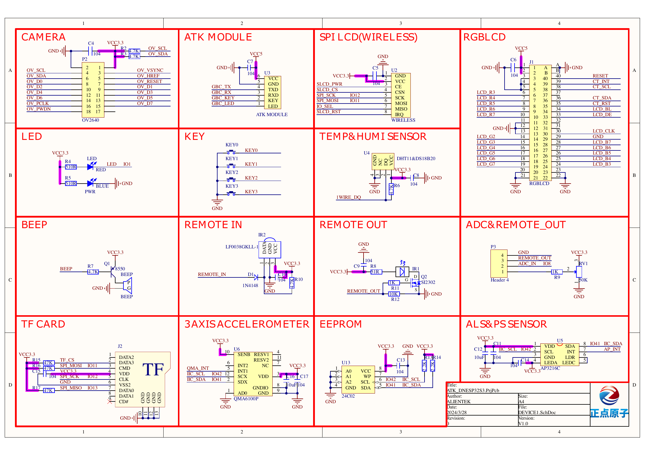Click the 1WIRE_DQ net label
645x456 pixels.
coord(349,197)
